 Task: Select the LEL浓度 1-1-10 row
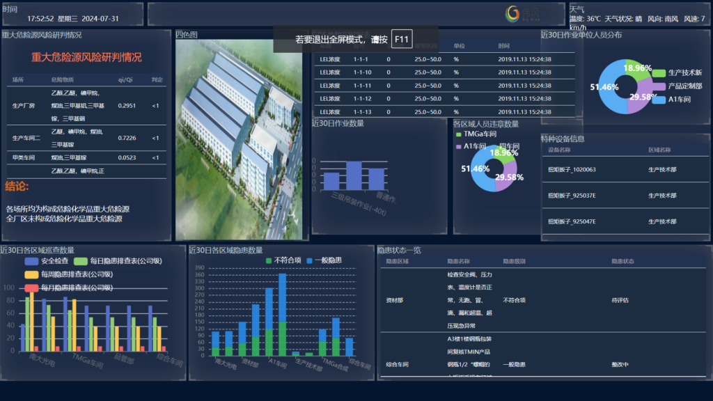tap(444, 72)
